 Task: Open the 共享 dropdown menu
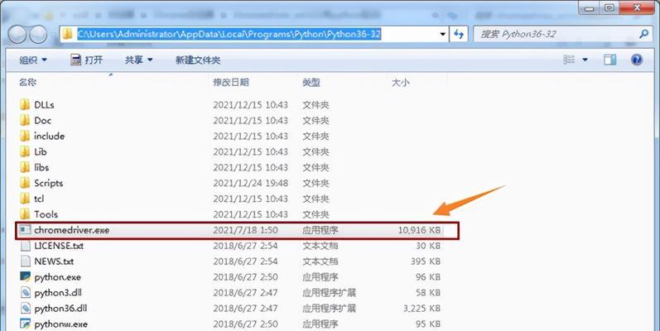click(x=138, y=60)
